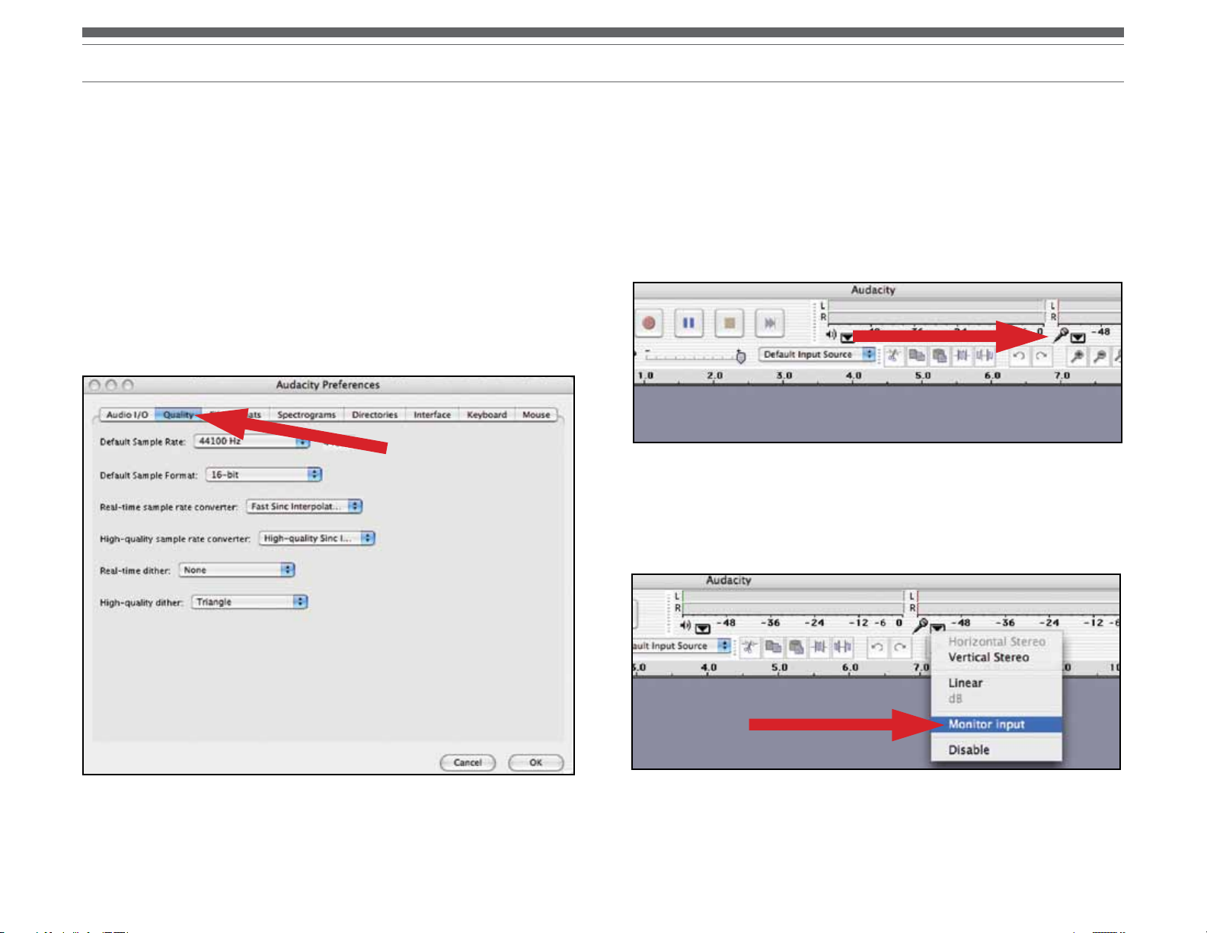Open input meter arrow in window with Pause button
The width and height of the screenshot is (1207, 933).
(1078, 337)
